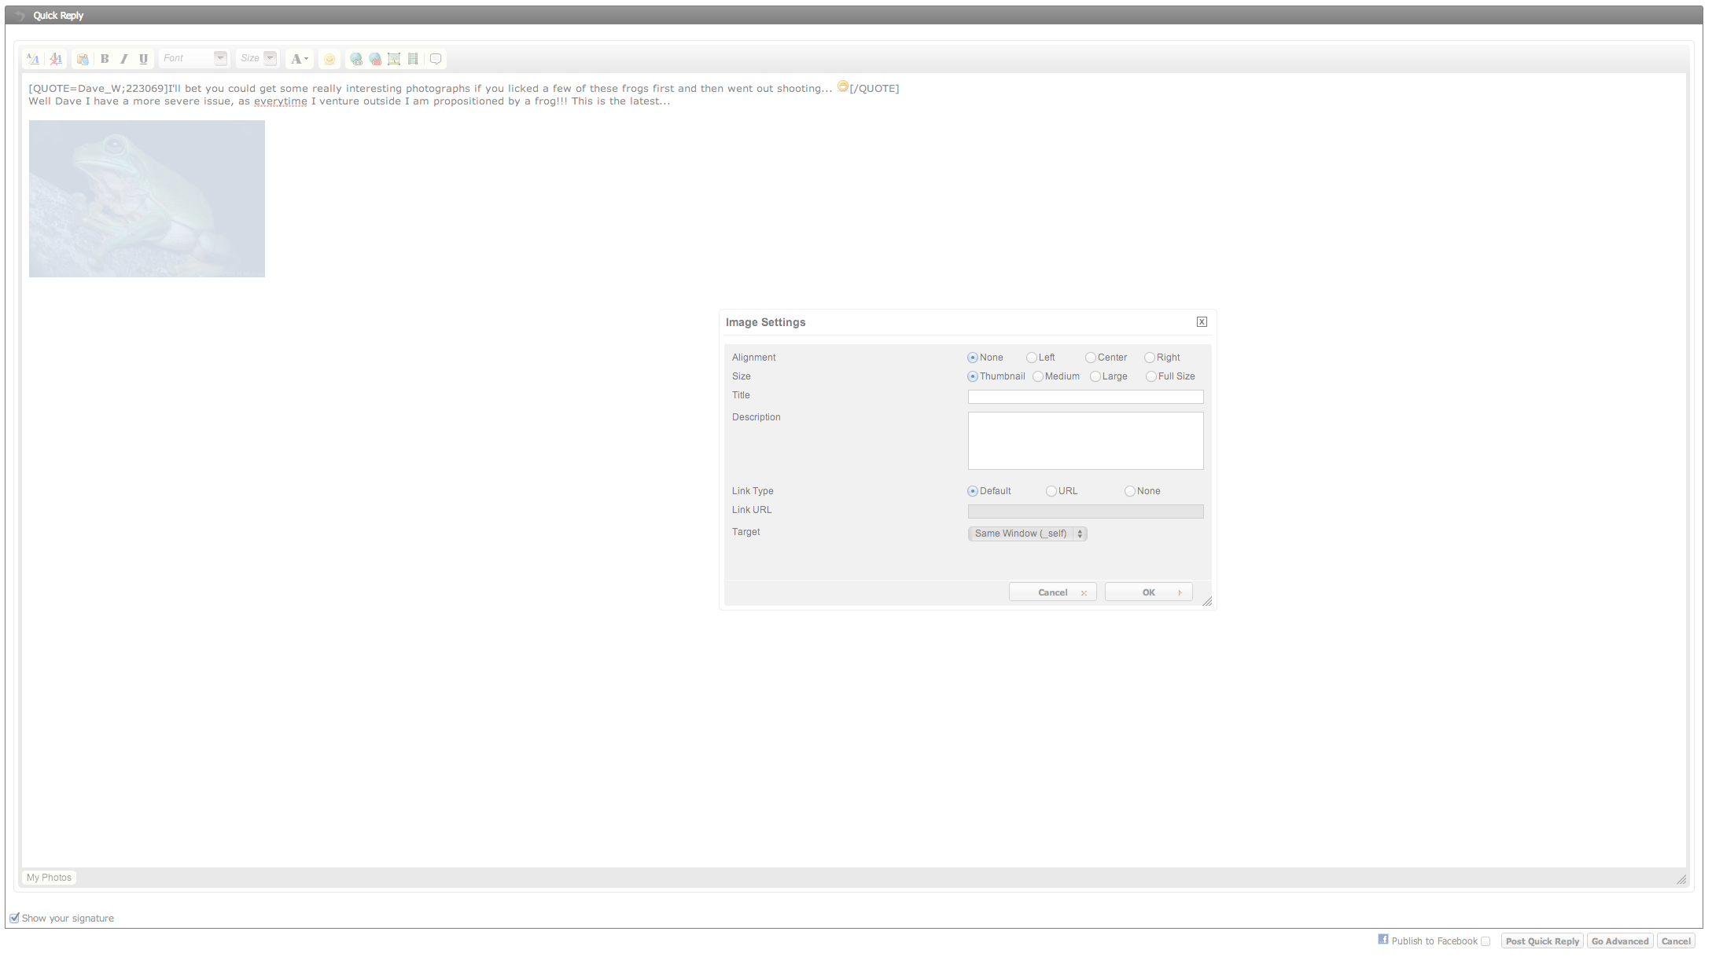The width and height of the screenshot is (1712, 957).
Task: Open the smilies picker icon
Action: pos(330,59)
